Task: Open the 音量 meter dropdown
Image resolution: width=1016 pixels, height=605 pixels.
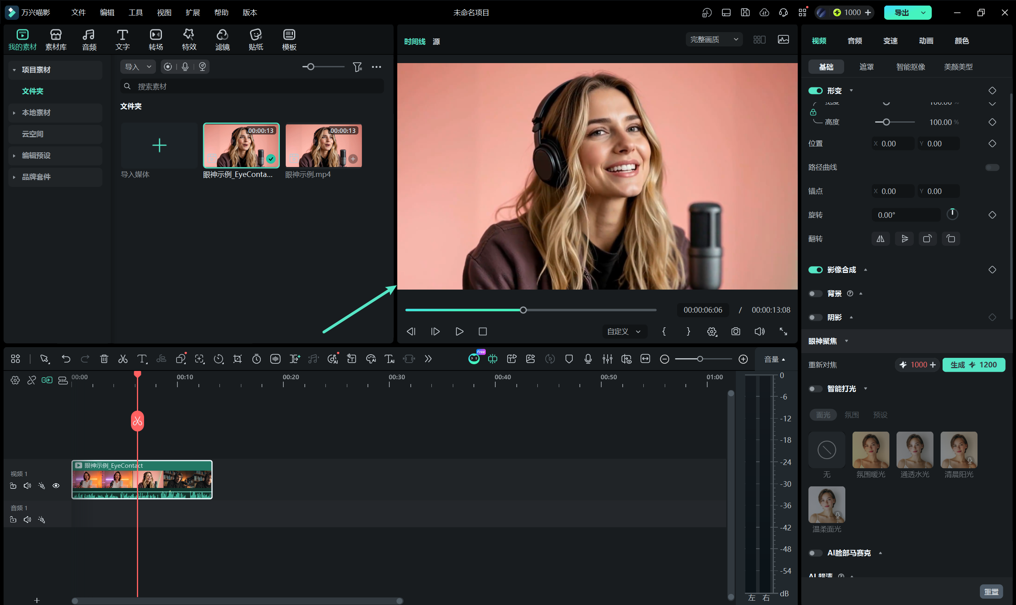Action: click(x=775, y=359)
